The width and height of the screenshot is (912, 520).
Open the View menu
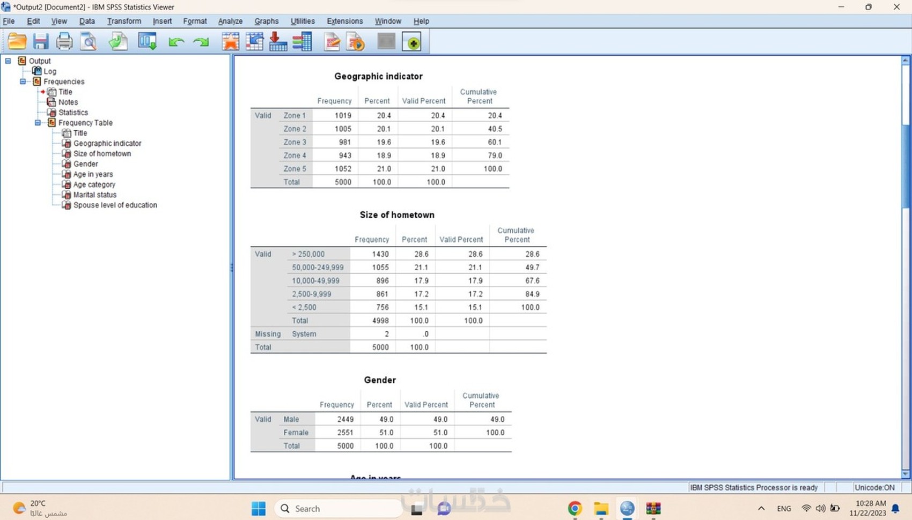(x=59, y=21)
